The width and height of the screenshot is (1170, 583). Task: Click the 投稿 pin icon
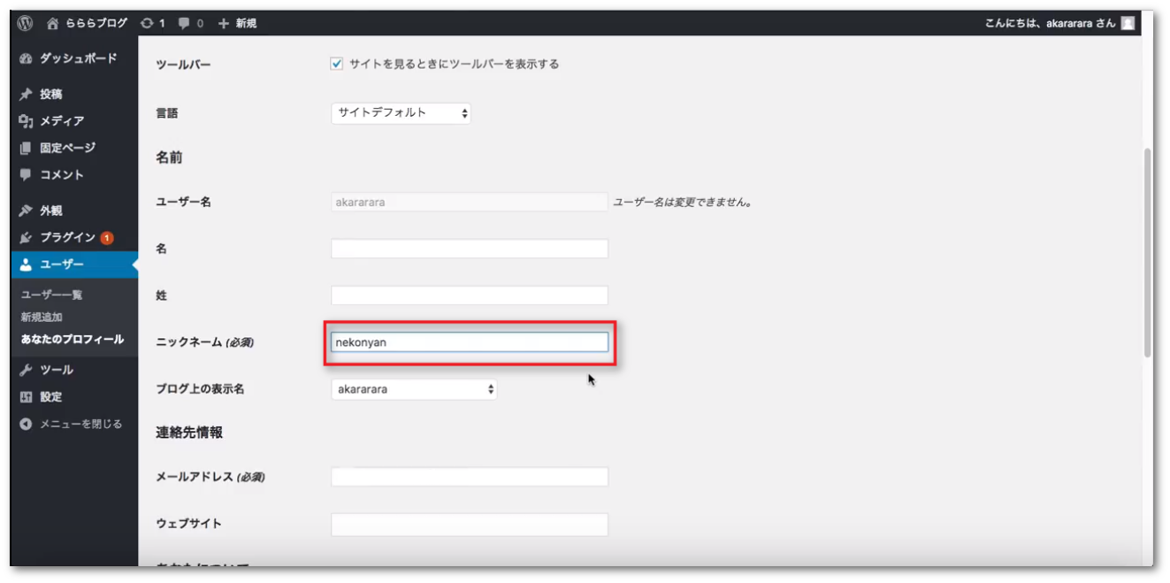point(26,94)
